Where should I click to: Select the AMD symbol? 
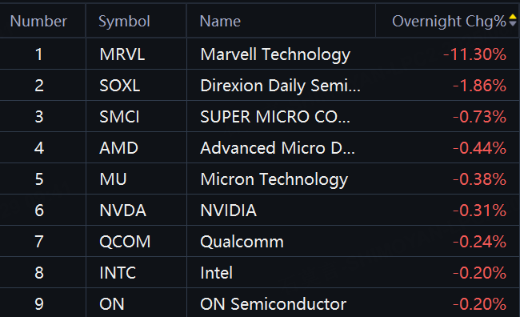118,148
